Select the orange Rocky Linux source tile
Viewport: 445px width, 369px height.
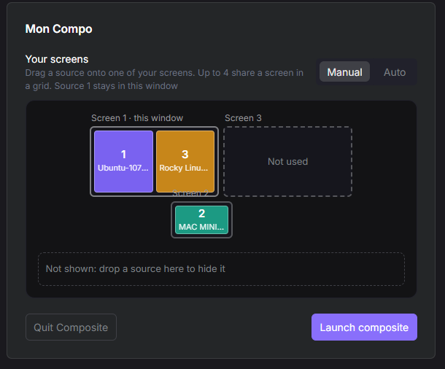(185, 161)
